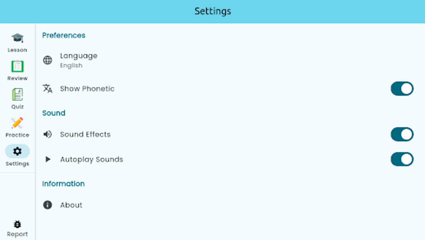This screenshot has width=425, height=240.
Task: Click the Settings gear icon
Action: (x=17, y=151)
